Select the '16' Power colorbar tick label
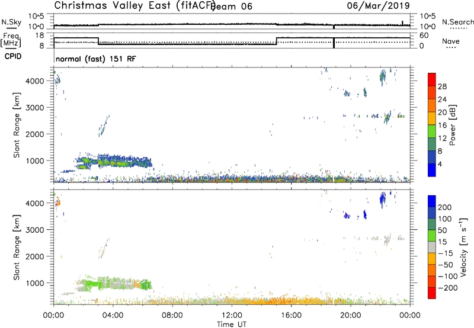 point(442,126)
